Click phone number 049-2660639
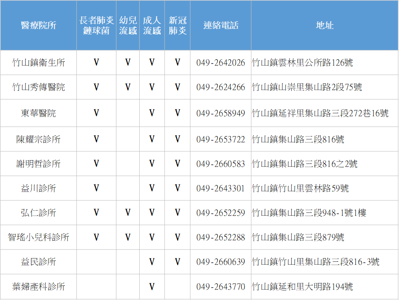The height and width of the screenshot is (300, 399). click(220, 262)
